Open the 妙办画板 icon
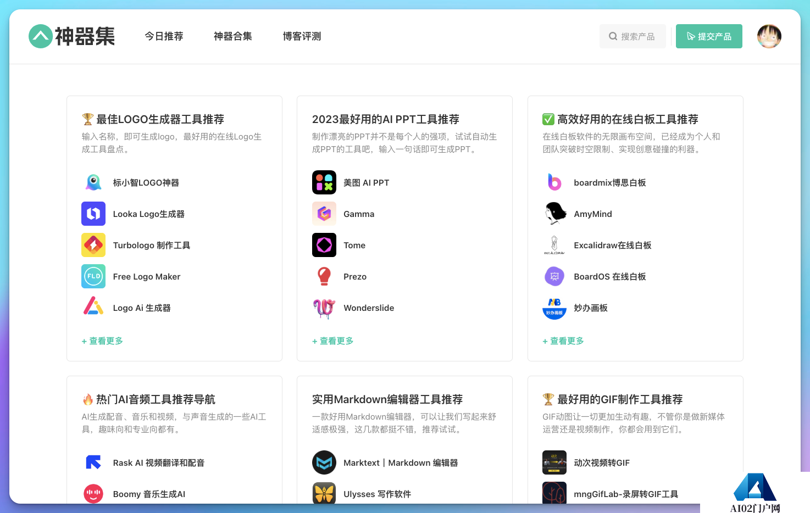 click(x=554, y=308)
